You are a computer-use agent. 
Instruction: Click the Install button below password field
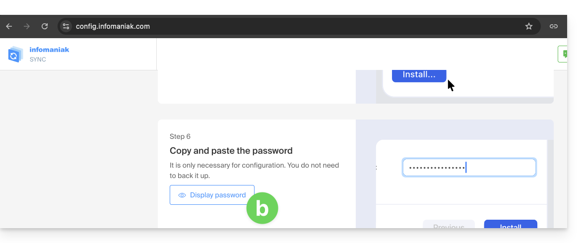pyautogui.click(x=510, y=225)
